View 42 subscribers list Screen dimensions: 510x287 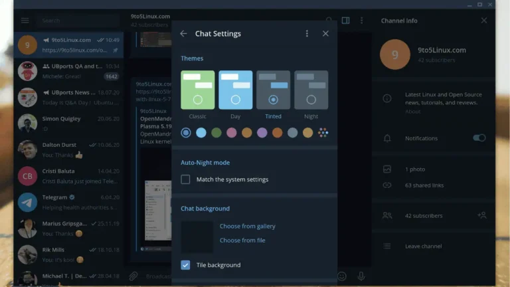[424, 216]
